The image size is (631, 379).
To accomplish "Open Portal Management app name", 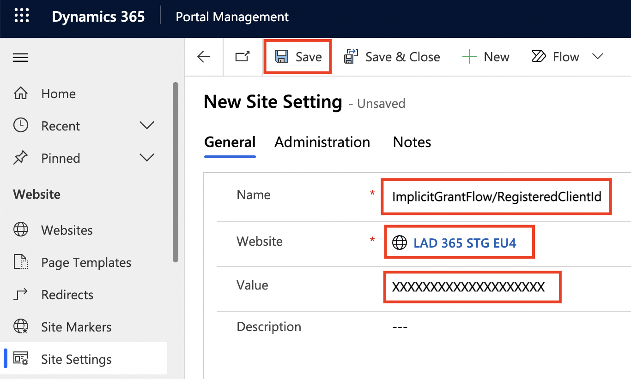I will [232, 17].
